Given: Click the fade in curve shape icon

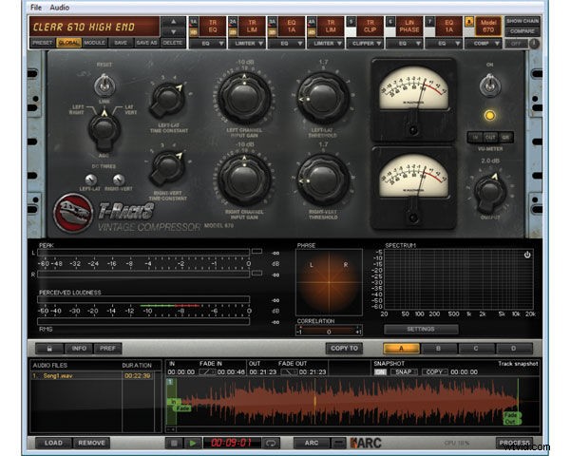Looking at the screenshot, I should point(207,372).
